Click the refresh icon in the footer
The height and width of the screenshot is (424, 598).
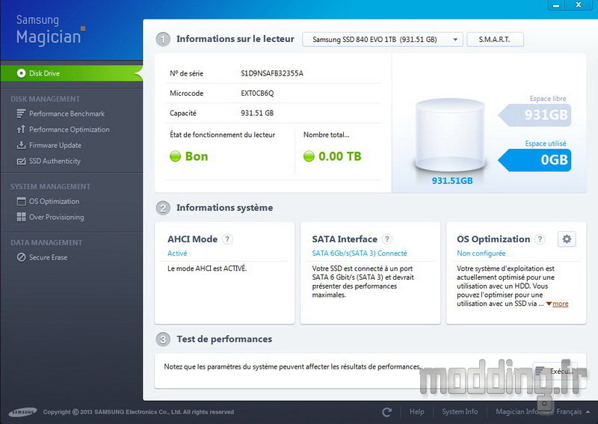tap(386, 412)
